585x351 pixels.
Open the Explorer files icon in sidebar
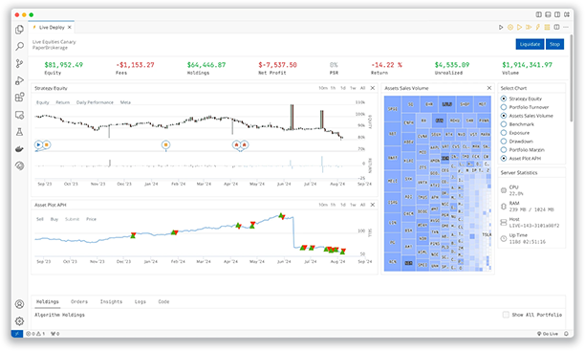19,30
